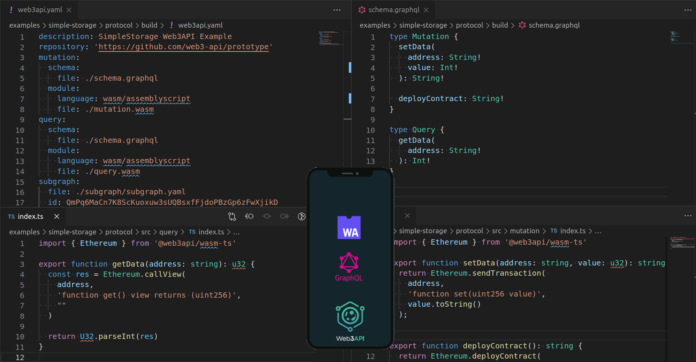Expand the mutation breadcrumb in the bottom-right editor

[x=525, y=231]
